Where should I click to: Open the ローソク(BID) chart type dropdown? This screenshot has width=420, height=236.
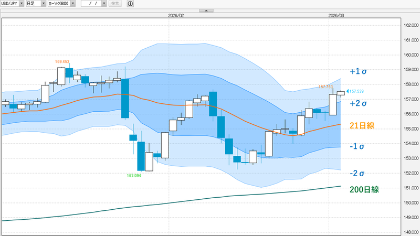(61, 4)
